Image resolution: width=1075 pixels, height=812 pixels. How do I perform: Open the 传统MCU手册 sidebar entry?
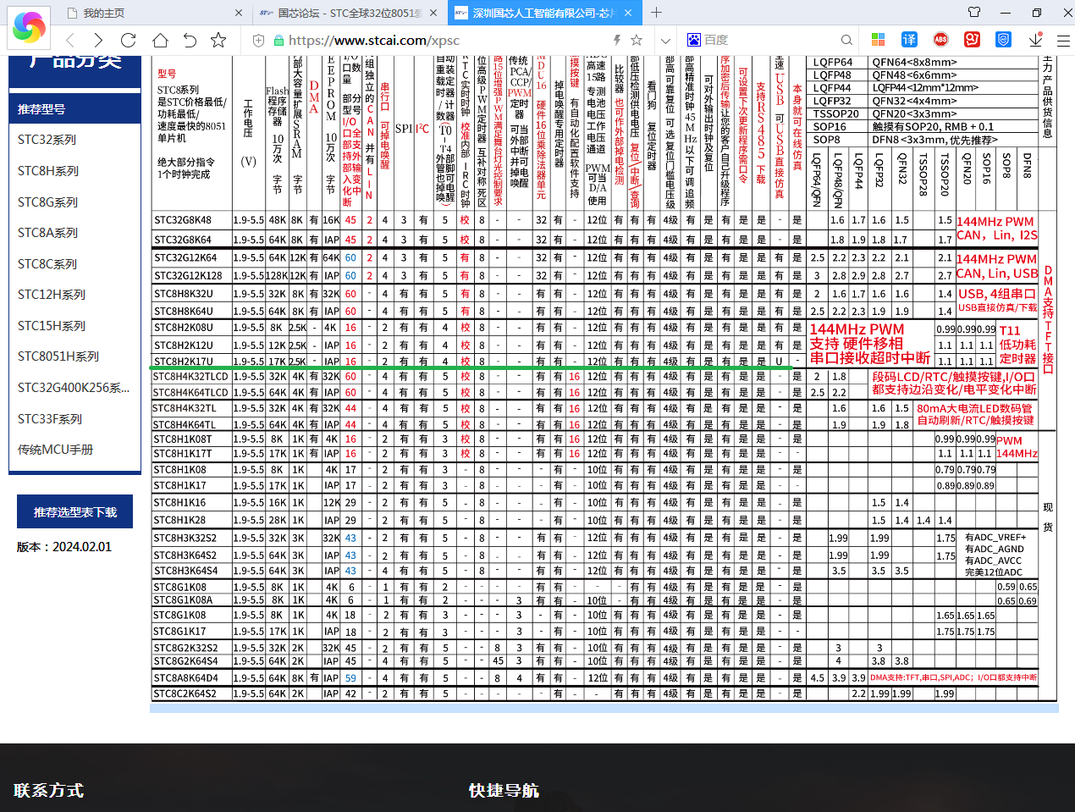56,450
